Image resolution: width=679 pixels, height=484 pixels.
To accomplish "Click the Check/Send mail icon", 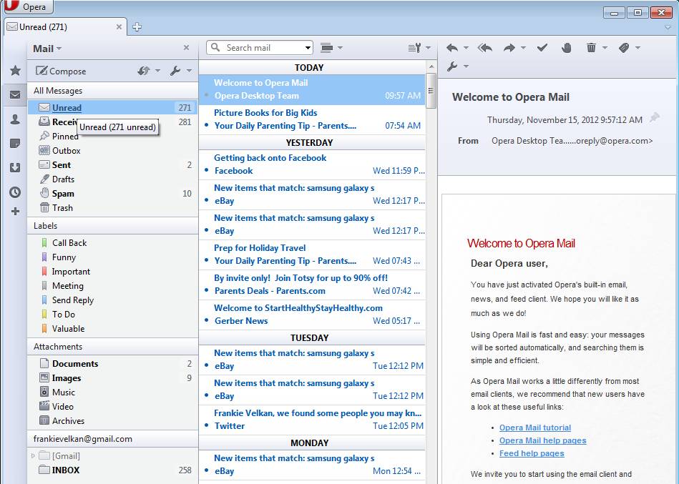I will (144, 71).
